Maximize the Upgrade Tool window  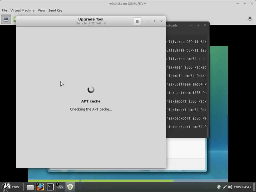154,21
